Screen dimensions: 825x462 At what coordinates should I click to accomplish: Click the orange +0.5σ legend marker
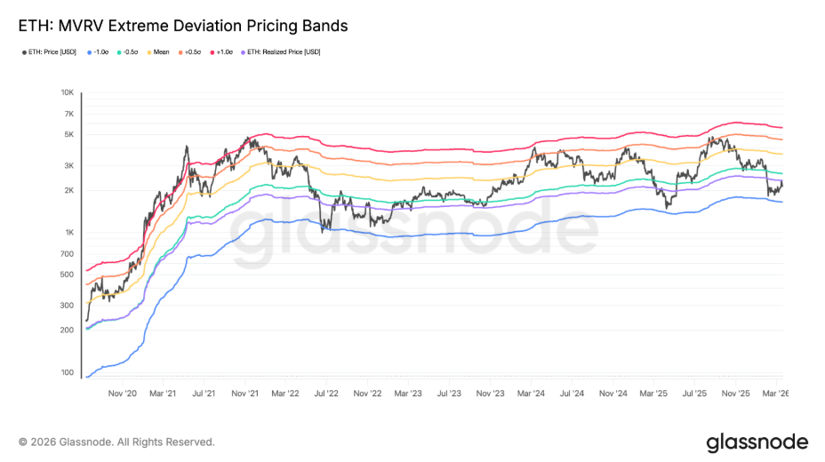pyautogui.click(x=179, y=52)
